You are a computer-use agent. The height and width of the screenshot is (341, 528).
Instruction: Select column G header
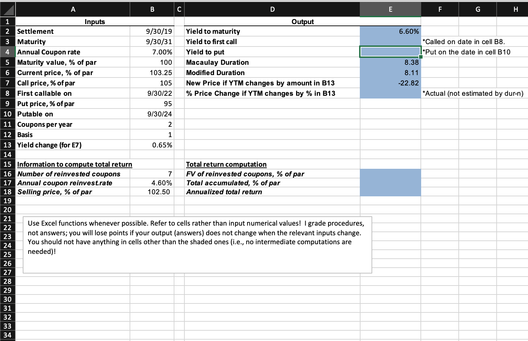[x=478, y=9]
